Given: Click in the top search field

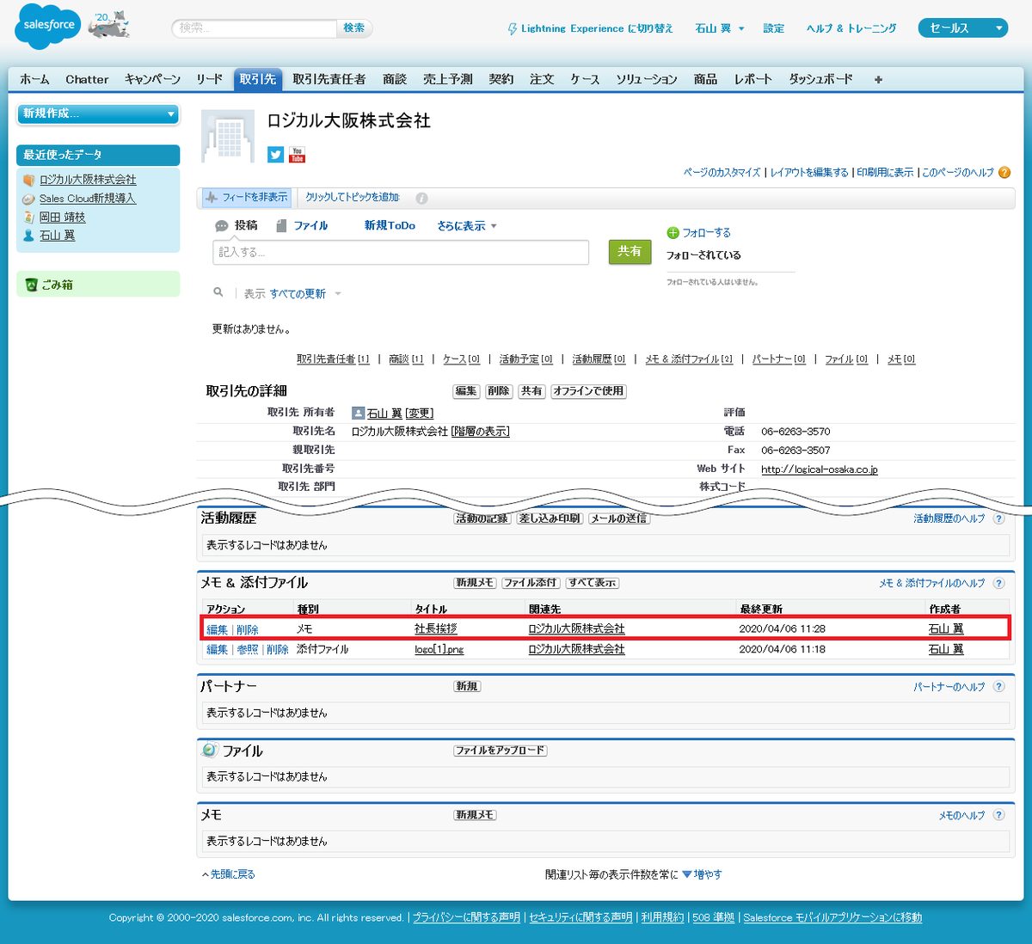Looking at the screenshot, I should tap(255, 28).
